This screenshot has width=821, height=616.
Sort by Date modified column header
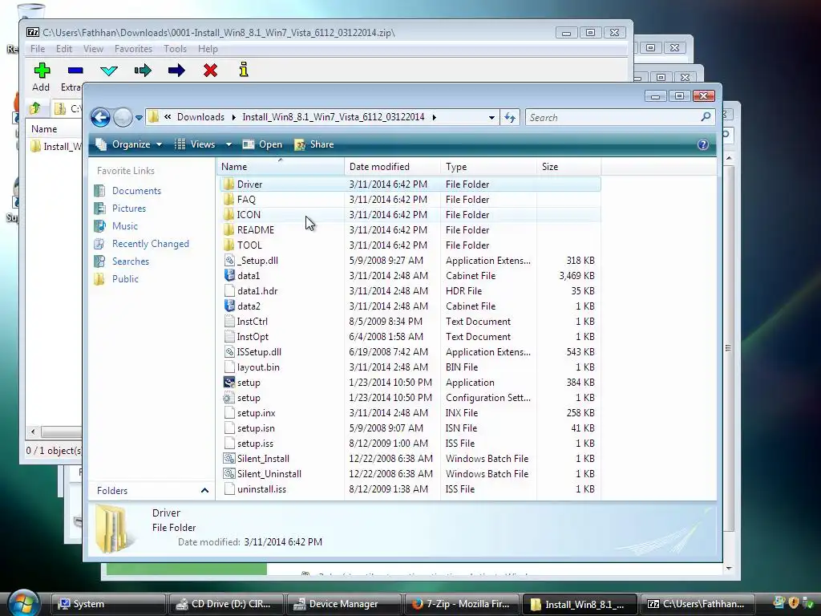coord(392,167)
